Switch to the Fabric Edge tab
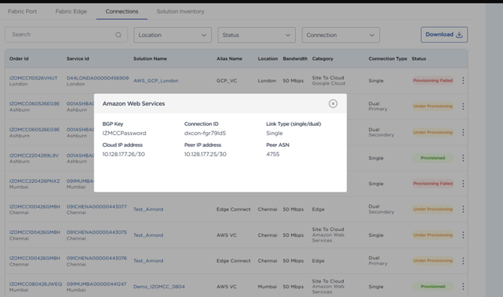Viewport: 503px width, 297px height. tap(71, 11)
